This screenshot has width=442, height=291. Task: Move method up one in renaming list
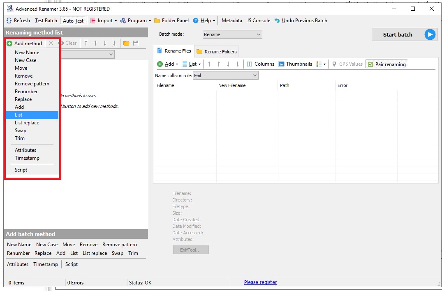(x=95, y=43)
